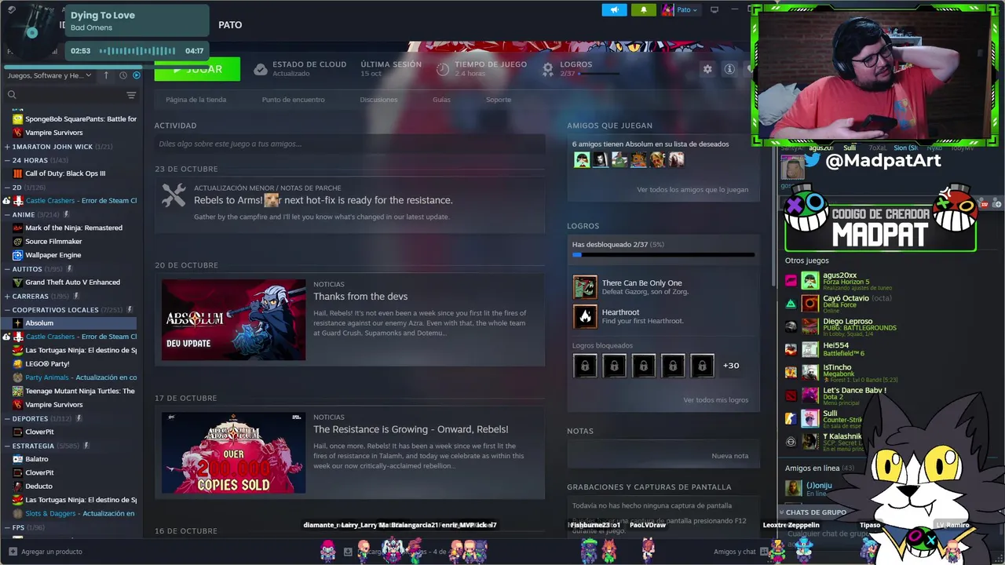Open the Thanks from the devs news headline
Image resolution: width=1005 pixels, height=565 pixels.
[360, 296]
